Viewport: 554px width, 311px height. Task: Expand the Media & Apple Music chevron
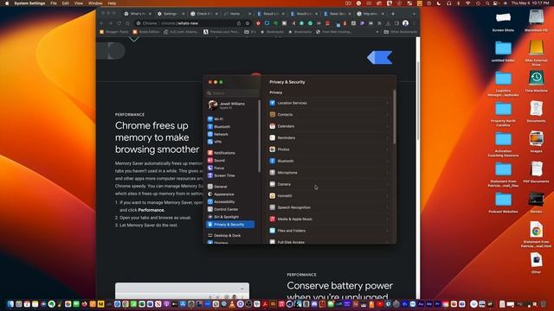(387, 219)
